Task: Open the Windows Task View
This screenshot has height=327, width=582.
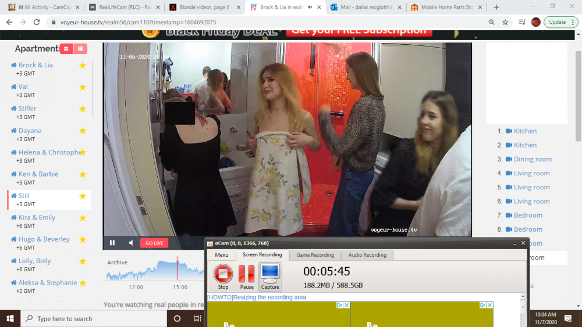Action: point(197,318)
